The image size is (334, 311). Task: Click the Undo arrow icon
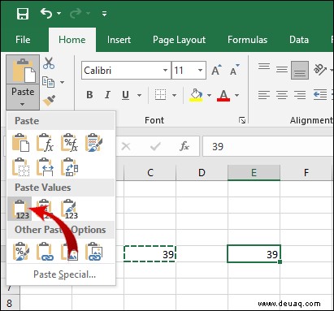click(x=46, y=13)
